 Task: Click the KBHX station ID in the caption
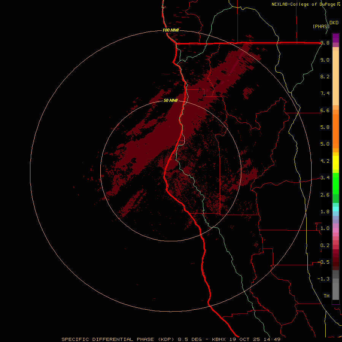220,339
